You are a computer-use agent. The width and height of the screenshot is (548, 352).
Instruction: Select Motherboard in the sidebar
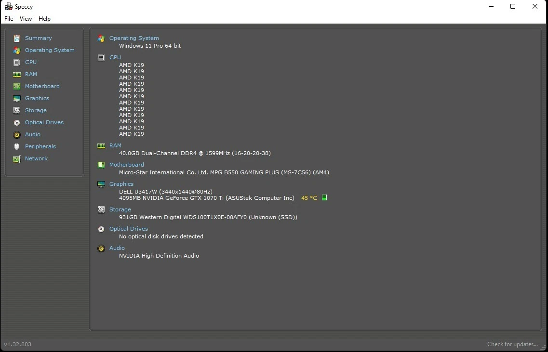pyautogui.click(x=42, y=86)
